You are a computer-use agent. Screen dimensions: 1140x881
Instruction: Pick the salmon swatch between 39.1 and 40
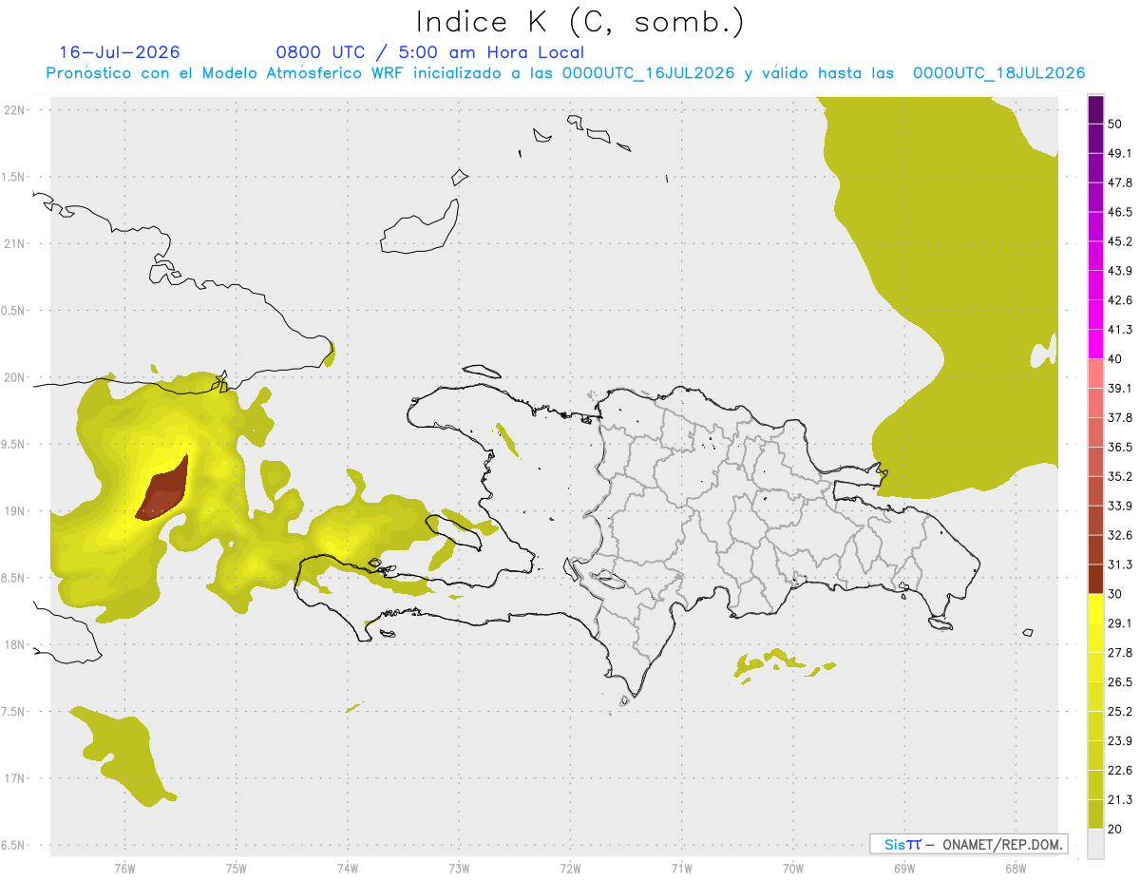tap(1095, 373)
